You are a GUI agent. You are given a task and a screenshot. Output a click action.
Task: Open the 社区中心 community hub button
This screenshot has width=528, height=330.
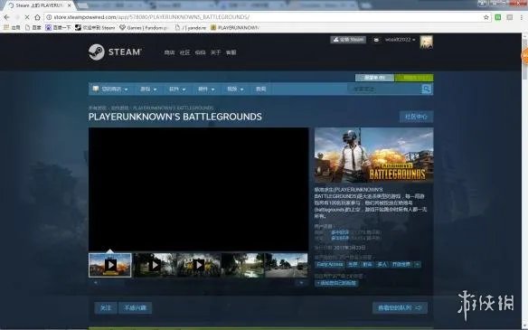(x=416, y=117)
